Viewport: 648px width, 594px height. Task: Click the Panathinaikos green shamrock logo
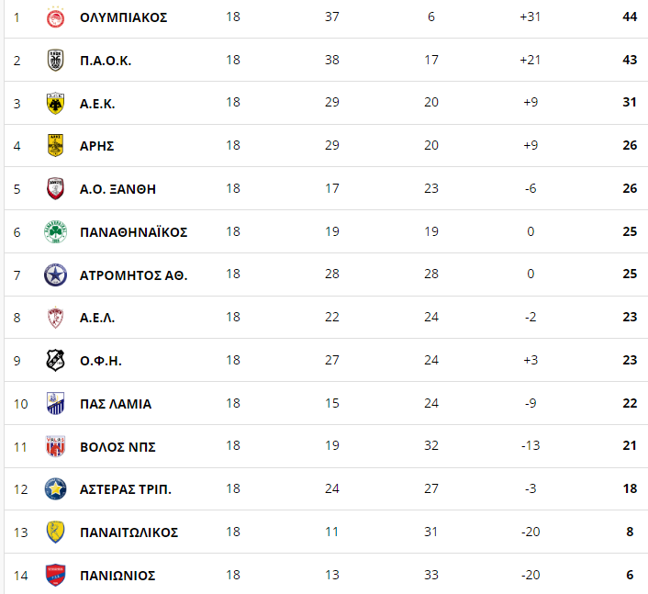[x=55, y=232]
